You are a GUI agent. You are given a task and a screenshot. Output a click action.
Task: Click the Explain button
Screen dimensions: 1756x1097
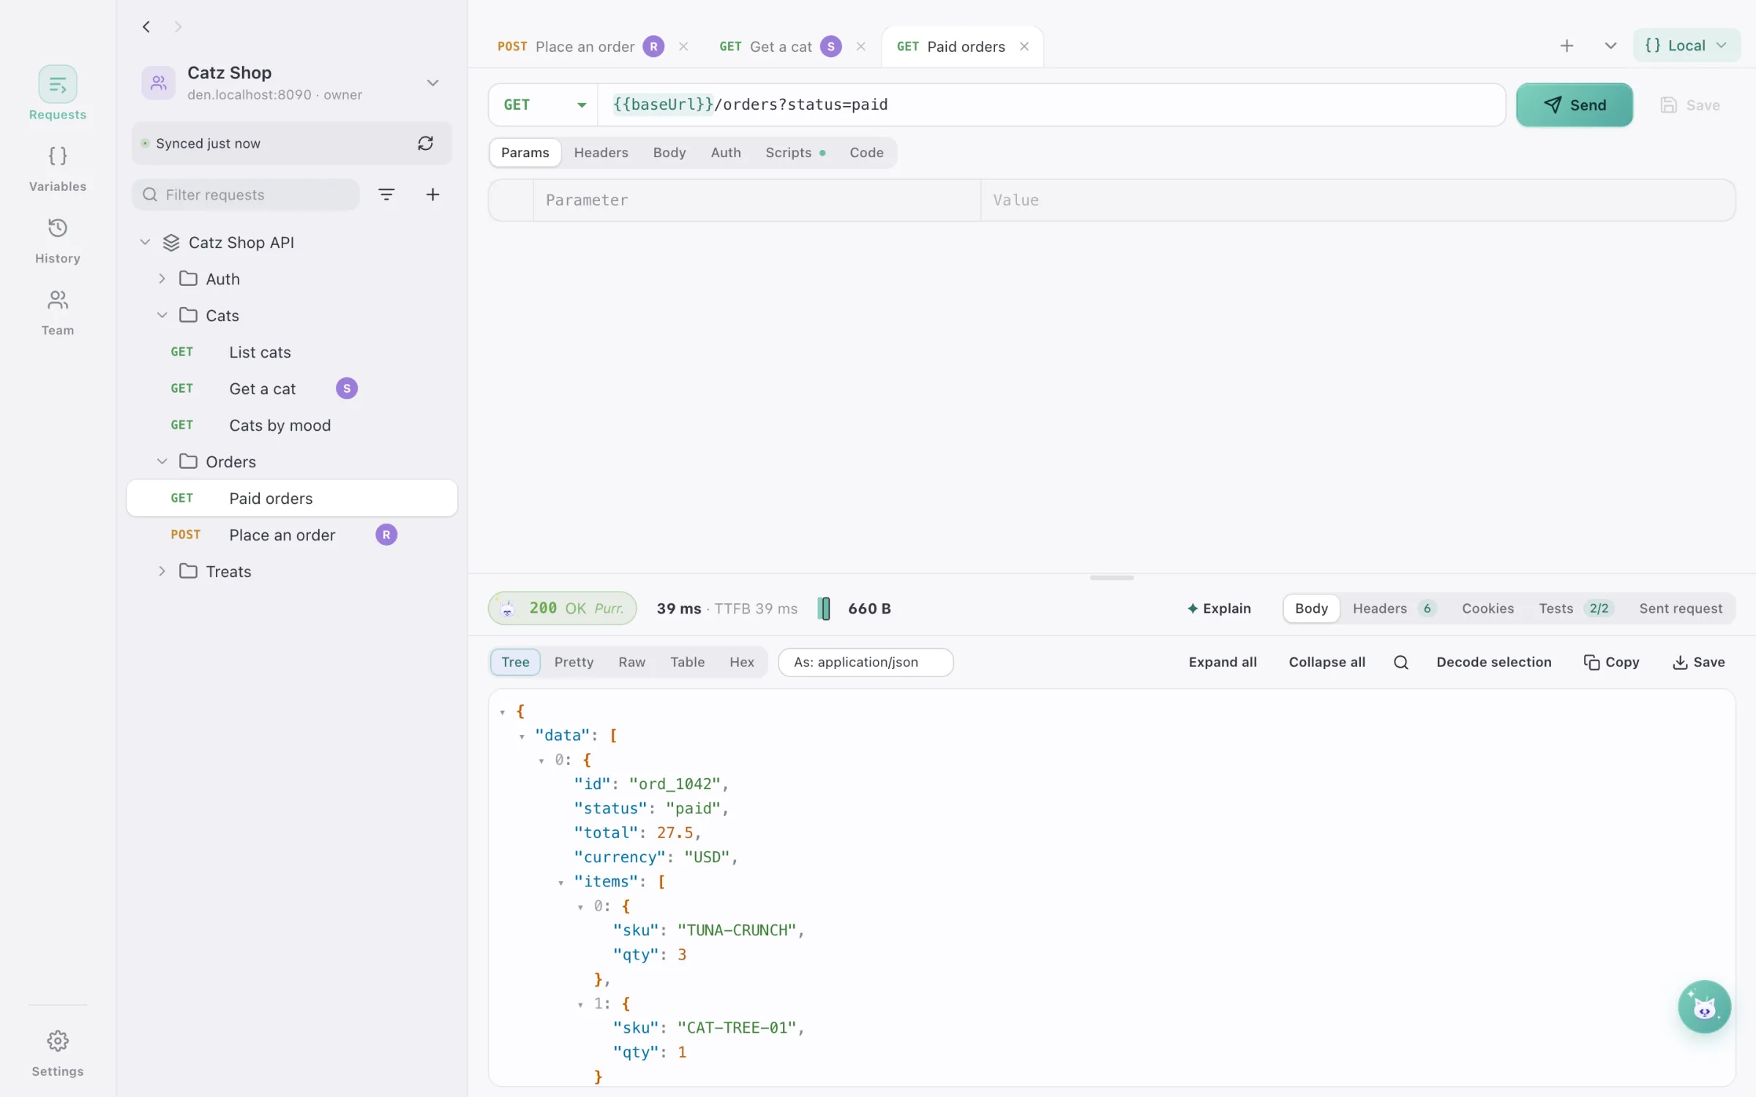click(x=1219, y=608)
